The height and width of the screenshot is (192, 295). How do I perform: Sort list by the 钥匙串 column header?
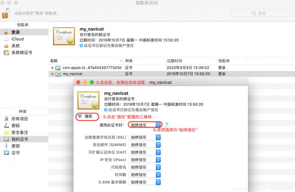(x=231, y=61)
